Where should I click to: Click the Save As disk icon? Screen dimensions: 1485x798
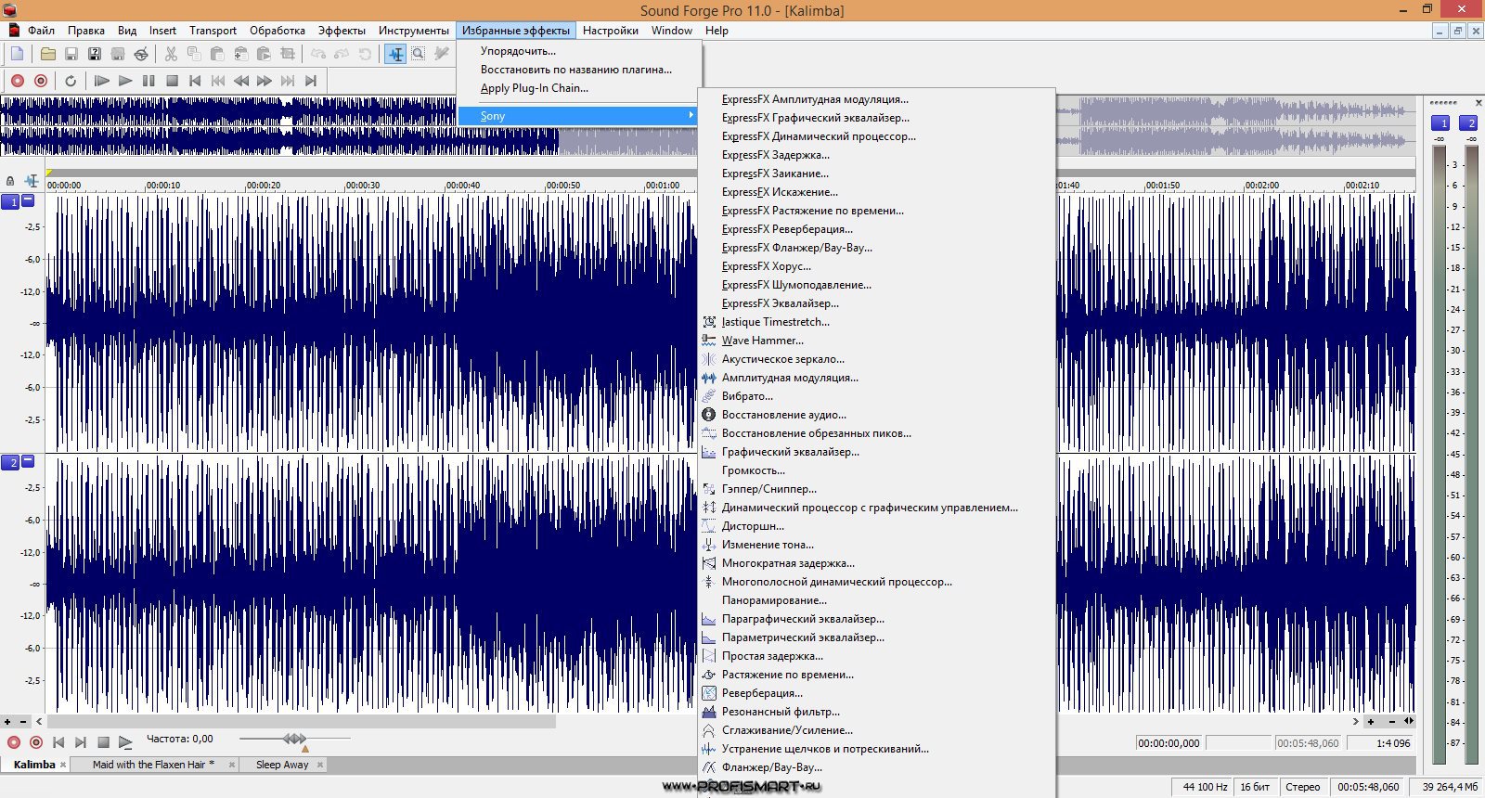click(x=95, y=54)
